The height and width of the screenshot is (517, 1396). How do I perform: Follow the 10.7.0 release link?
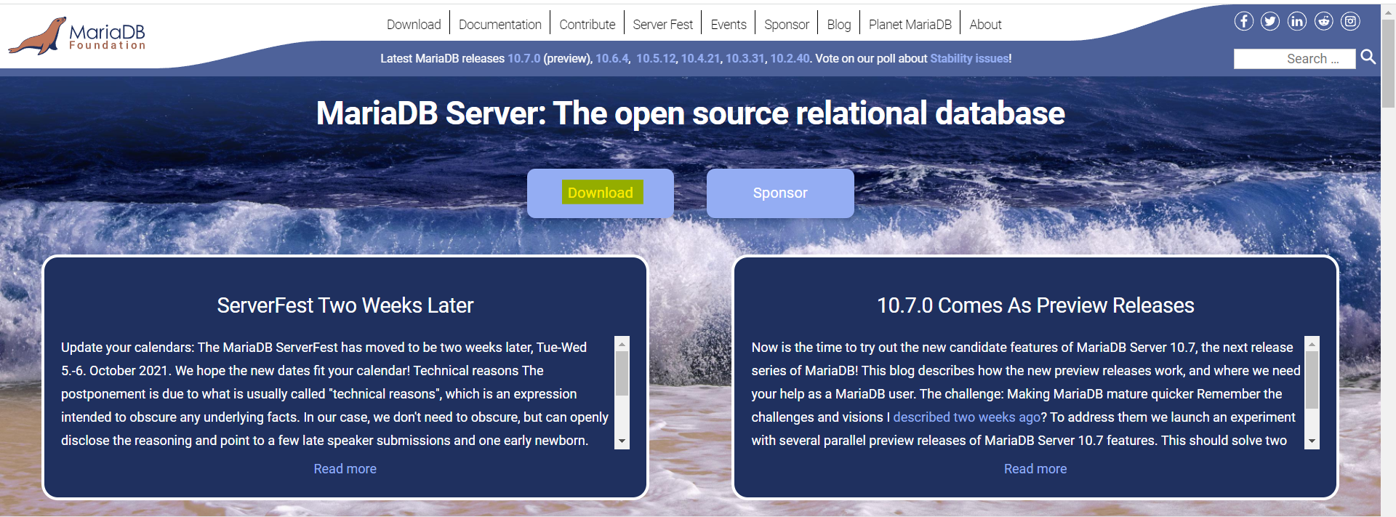coord(524,58)
